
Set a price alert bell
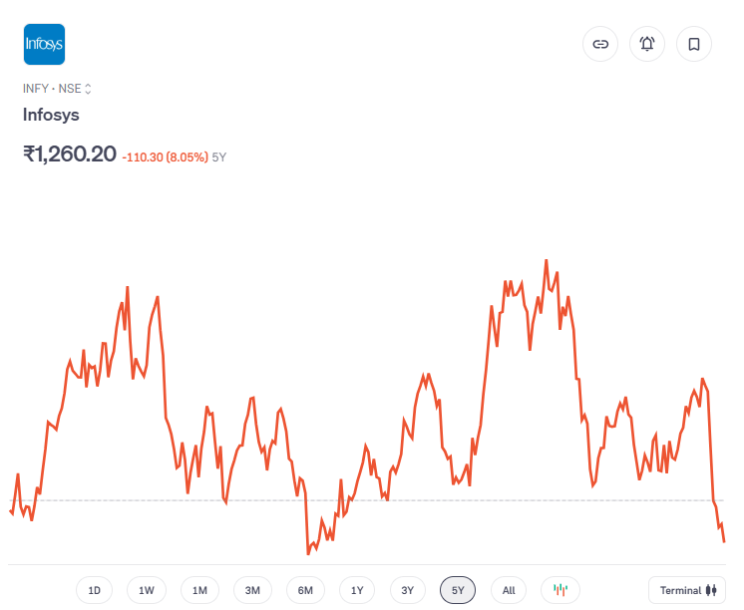point(647,44)
